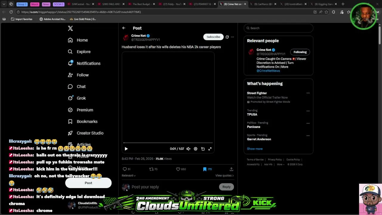The image size is (382, 215).
Task: Click Show more under What's happening
Action: coord(255,149)
